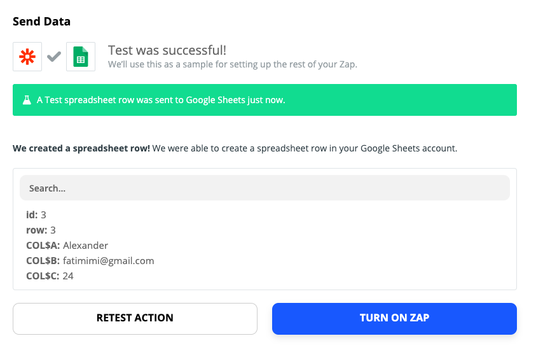Viewport: 536px width, 350px height.
Task: Select the COL$B email entry
Action: pos(90,261)
